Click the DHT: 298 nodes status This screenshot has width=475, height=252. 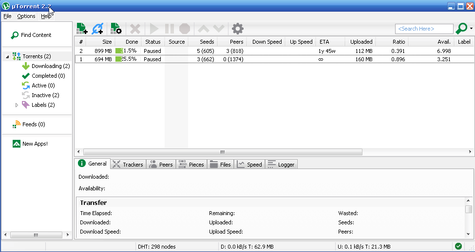point(156,247)
